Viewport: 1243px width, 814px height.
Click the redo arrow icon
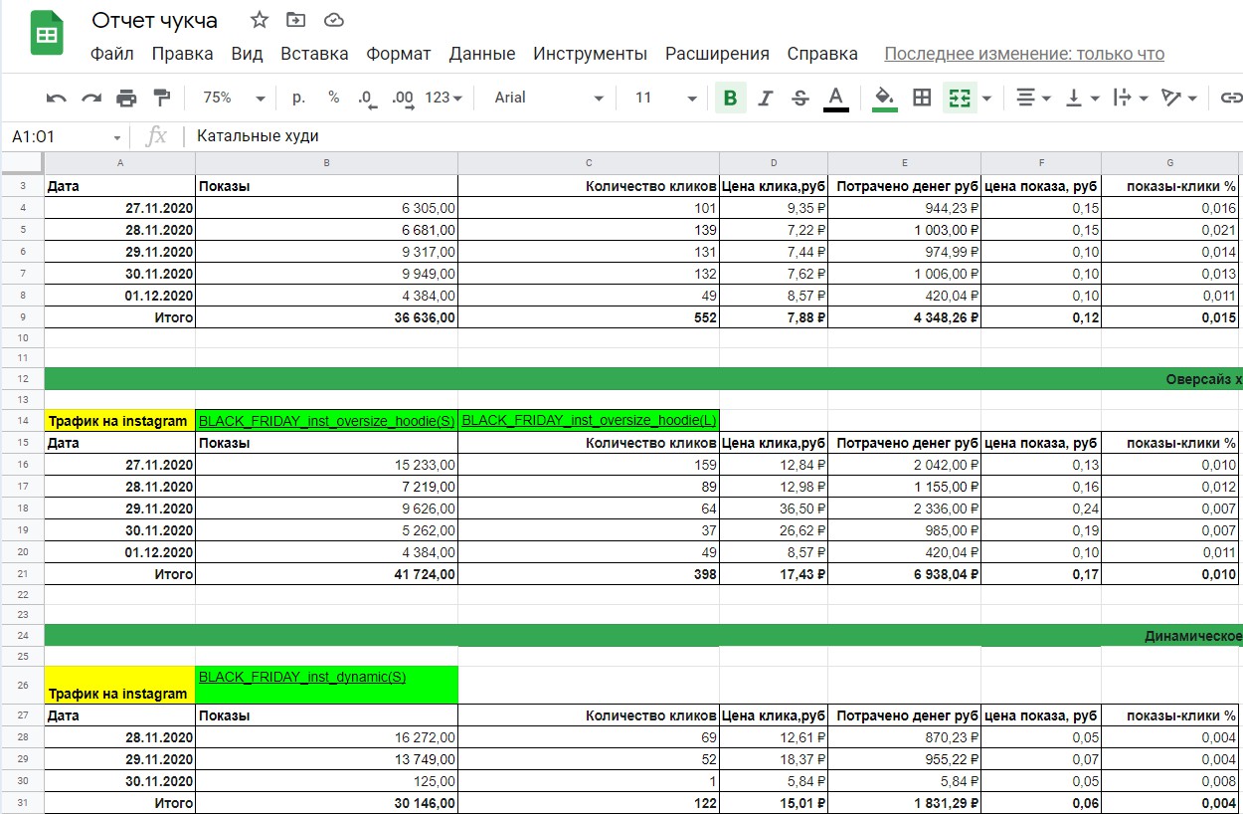(91, 98)
